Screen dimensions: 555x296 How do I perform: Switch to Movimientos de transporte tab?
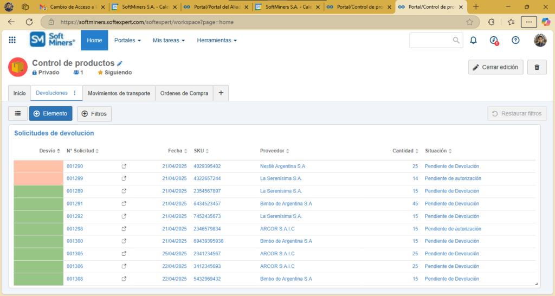[x=119, y=93]
